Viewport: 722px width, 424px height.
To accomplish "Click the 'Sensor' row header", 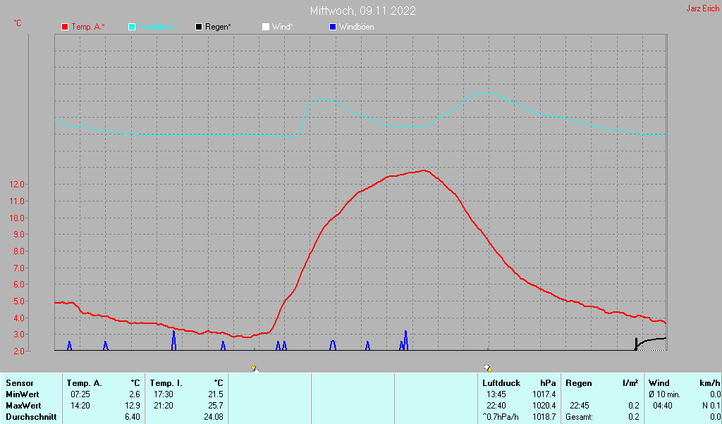I will point(20,383).
